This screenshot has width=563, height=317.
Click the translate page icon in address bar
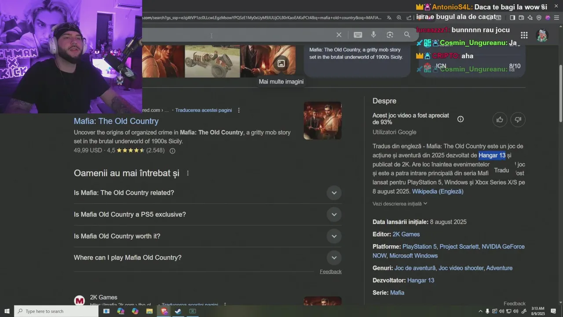pos(389,18)
